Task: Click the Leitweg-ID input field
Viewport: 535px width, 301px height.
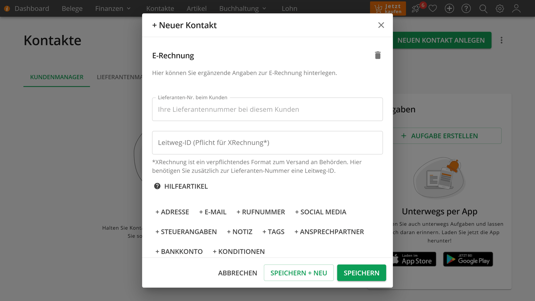Action: pyautogui.click(x=267, y=143)
